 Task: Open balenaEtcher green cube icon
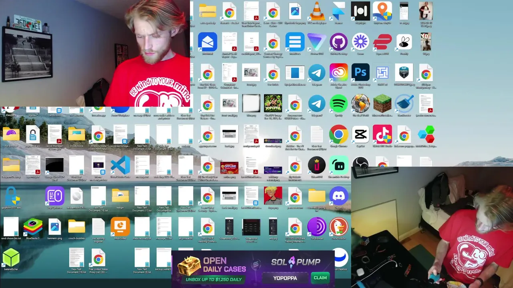tap(11, 258)
